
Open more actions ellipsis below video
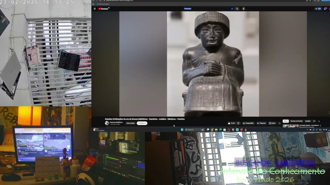point(279,123)
